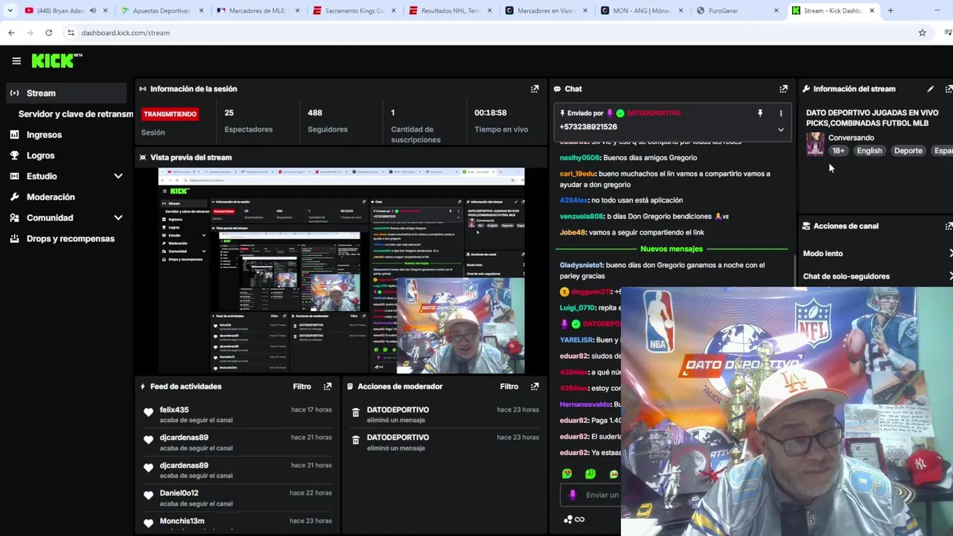Click the Ingresos bar-chart icon in the sidebar
The height and width of the screenshot is (536, 953).
14,135
